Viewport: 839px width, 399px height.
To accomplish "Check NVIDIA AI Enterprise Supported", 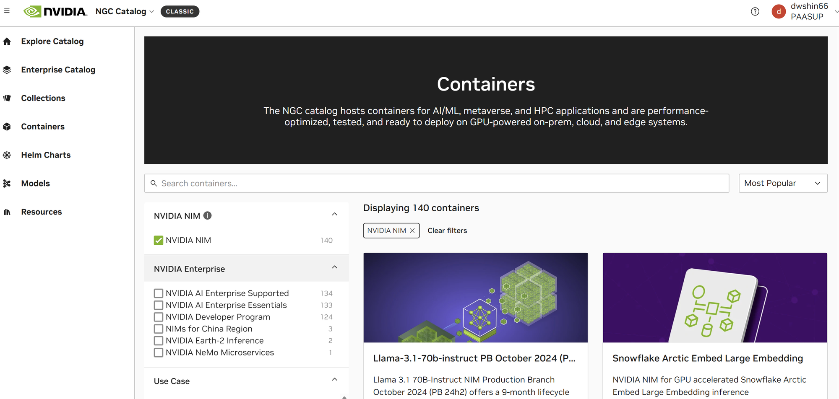I will pos(158,293).
